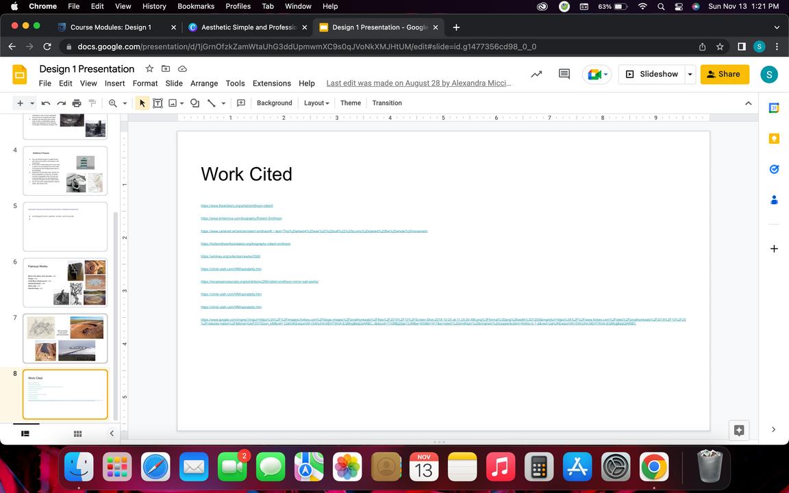Collapse the toolbar menus with chevron
Screen dimensions: 789x493
tap(748, 103)
